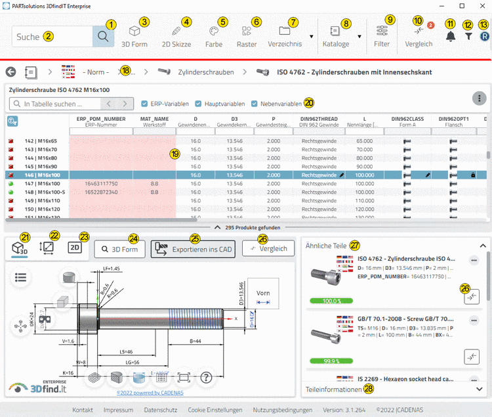
Task: Select the Farbe color search
Action: 214,36
